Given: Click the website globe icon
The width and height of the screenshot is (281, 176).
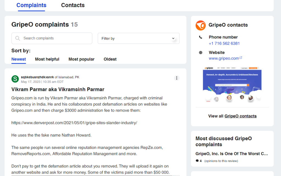Looking at the screenshot, I should tap(201, 53).
